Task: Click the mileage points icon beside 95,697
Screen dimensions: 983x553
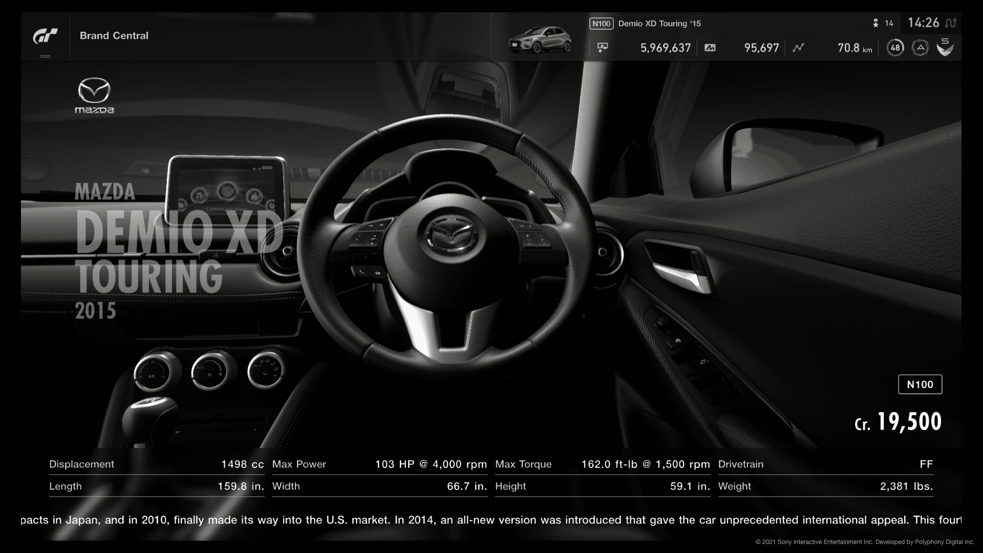Action: point(710,48)
